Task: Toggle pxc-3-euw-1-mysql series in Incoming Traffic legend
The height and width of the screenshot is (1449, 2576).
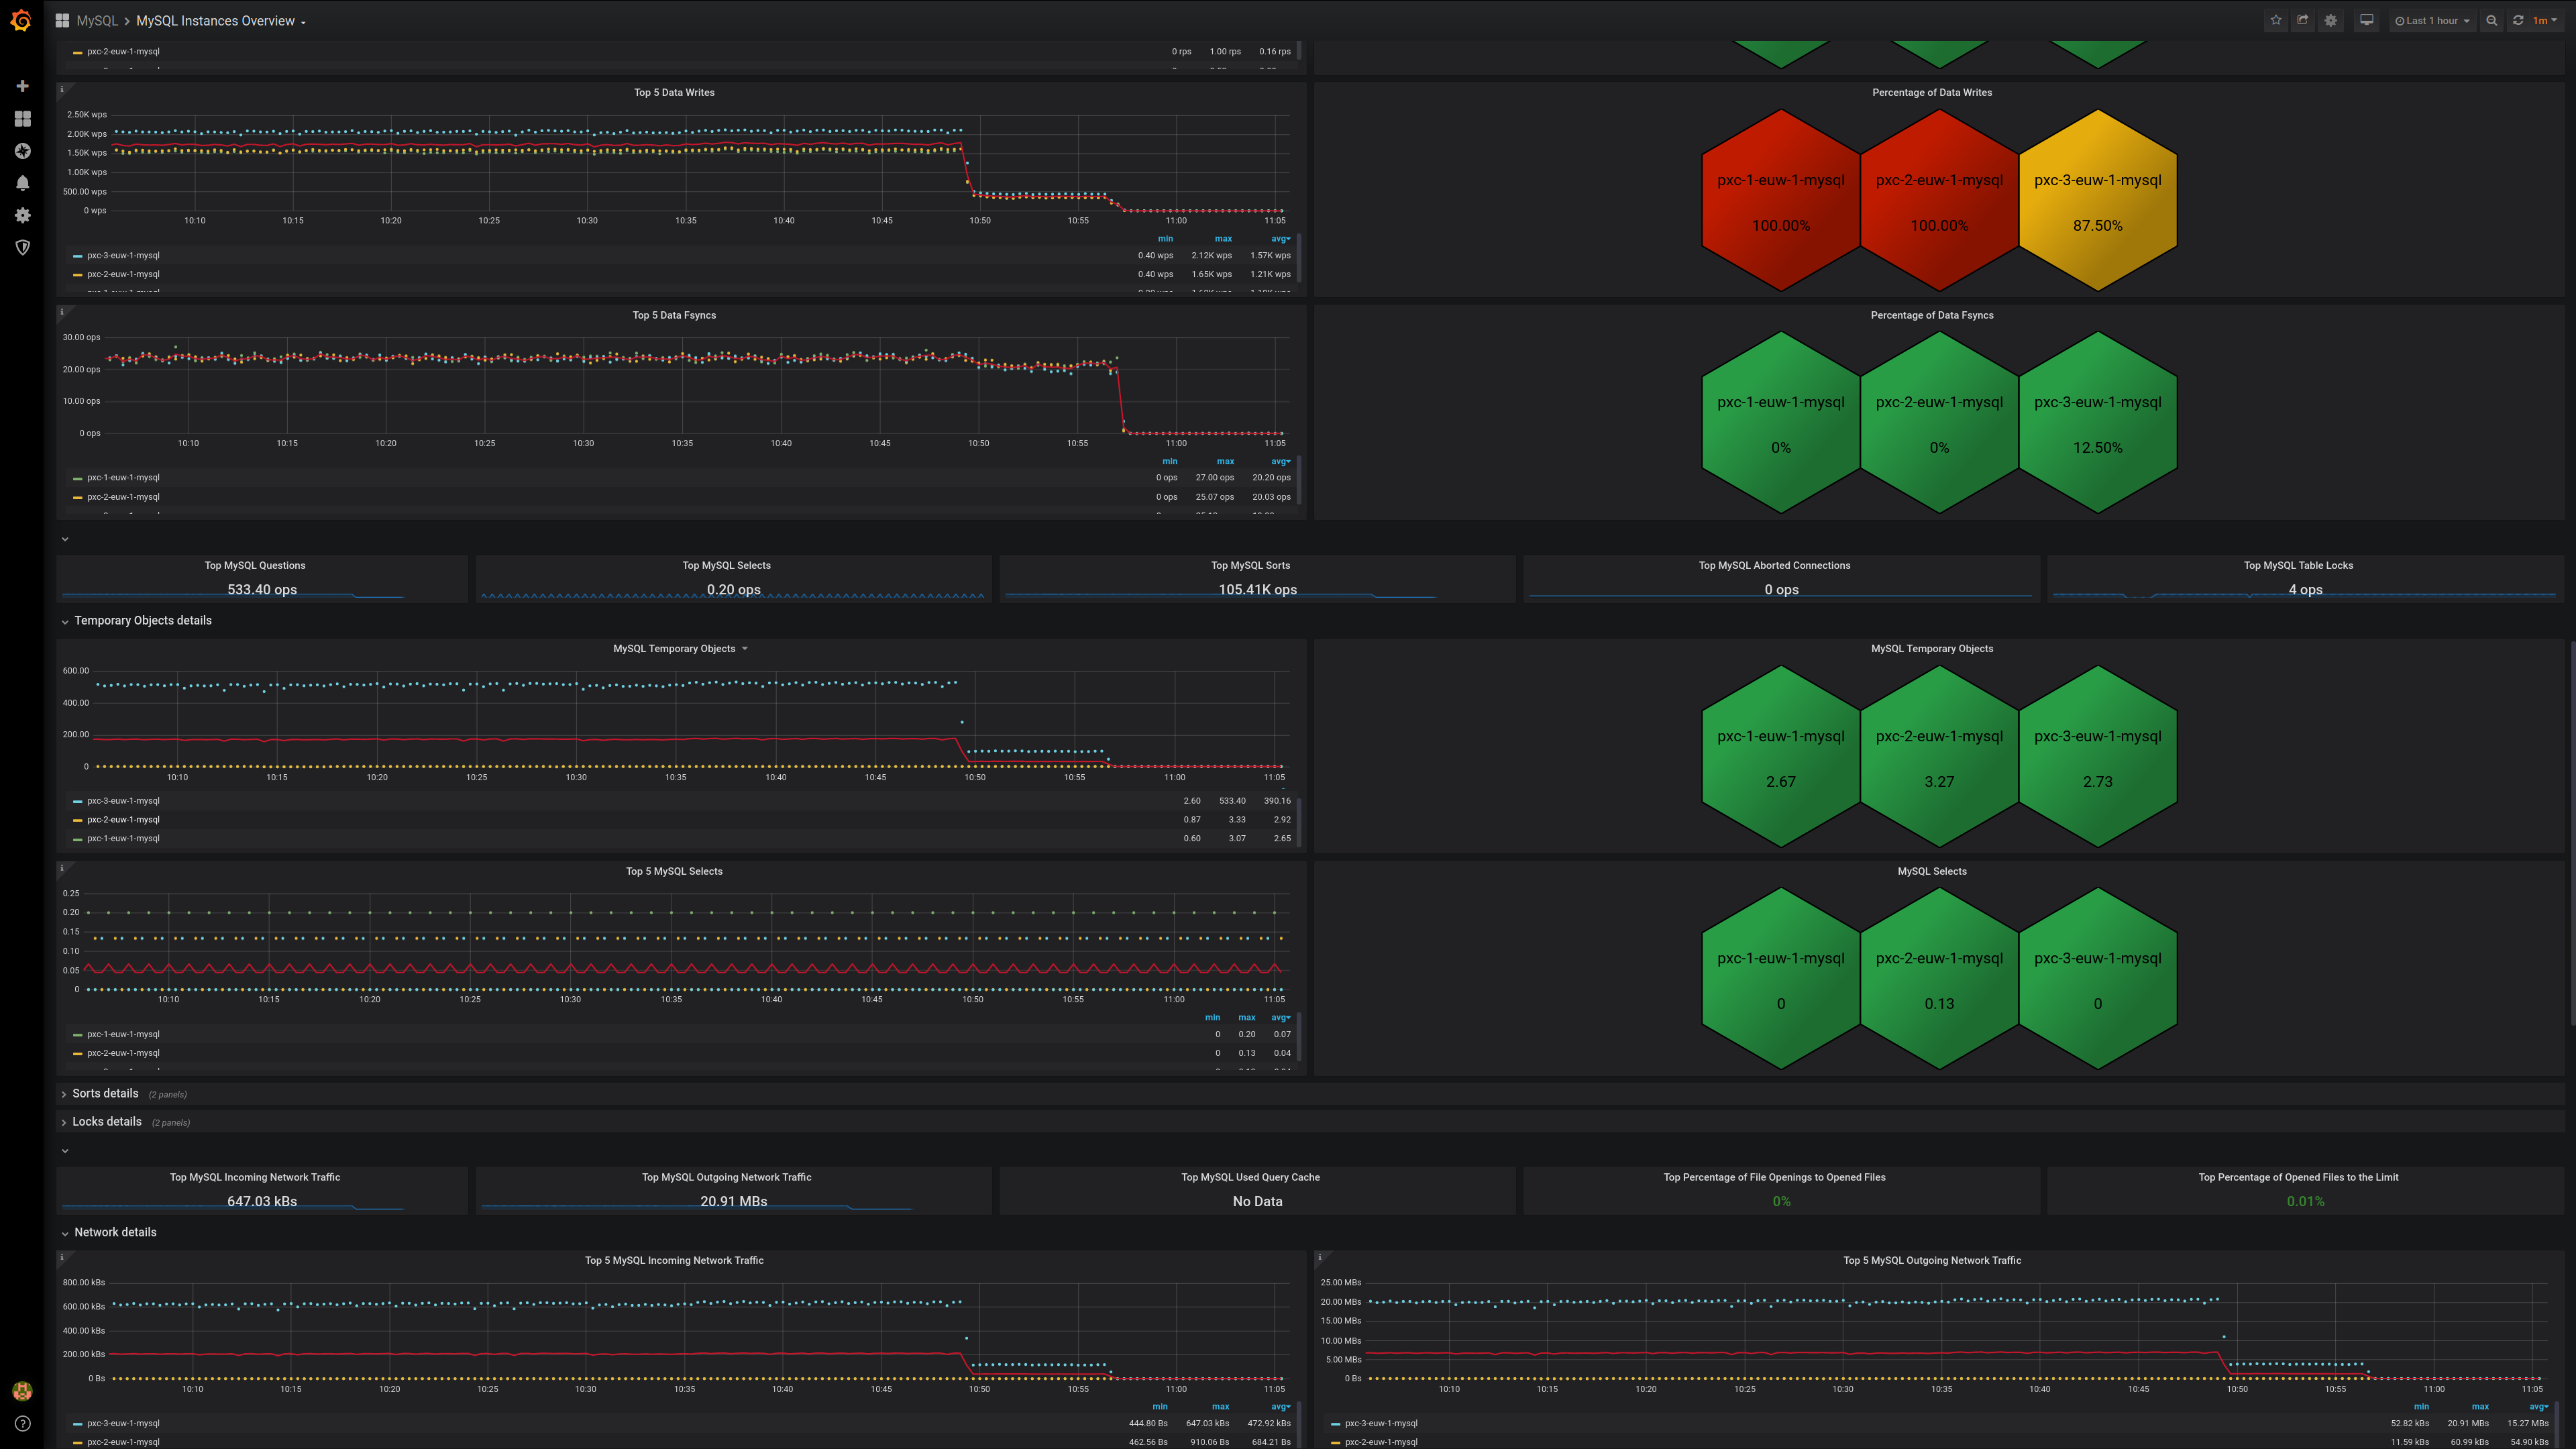Action: [123, 1423]
